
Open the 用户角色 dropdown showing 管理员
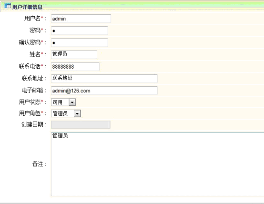tap(66, 113)
